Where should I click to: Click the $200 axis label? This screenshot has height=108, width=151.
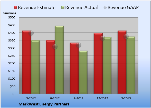12,63
